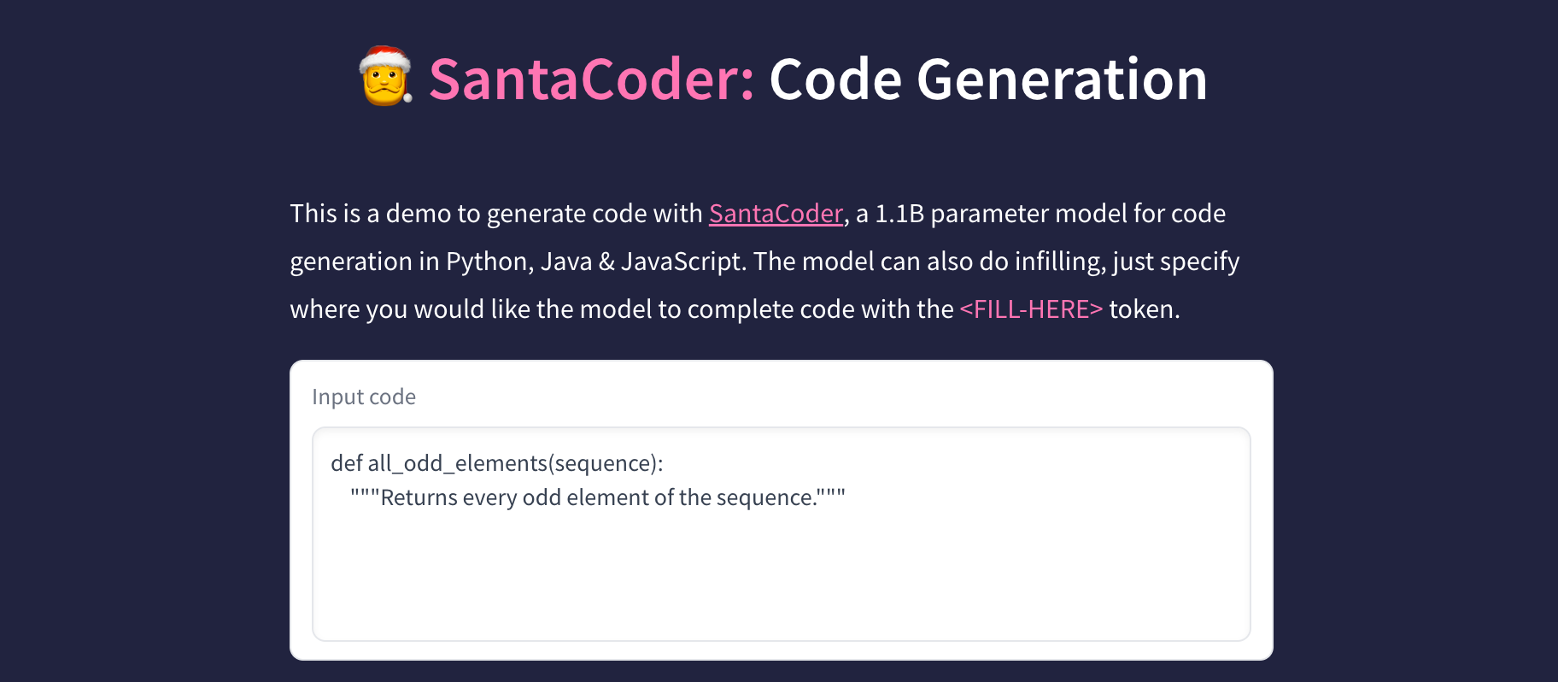Select the line def all_odd_elements(sequence):
The height and width of the screenshot is (682, 1558).
pyautogui.click(x=495, y=462)
